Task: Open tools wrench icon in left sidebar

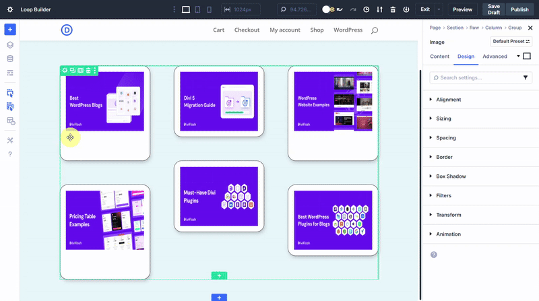Action: pos(10,140)
